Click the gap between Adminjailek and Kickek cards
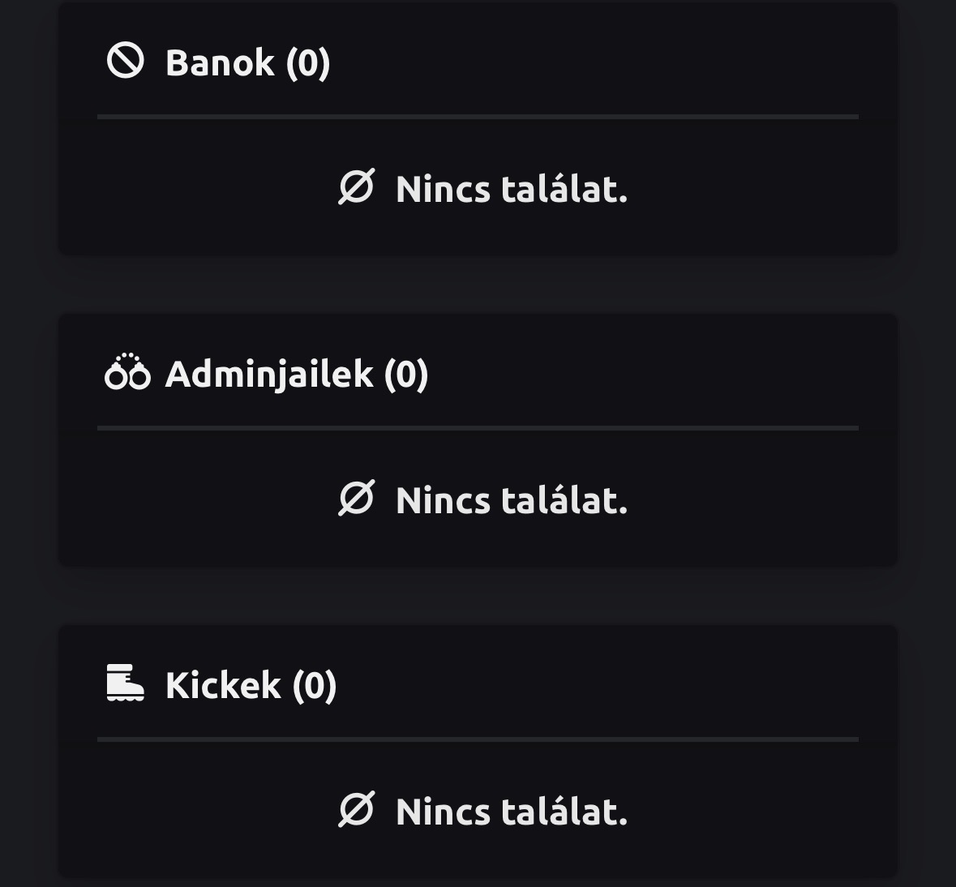Viewport: 956px width, 887px height. (478, 596)
